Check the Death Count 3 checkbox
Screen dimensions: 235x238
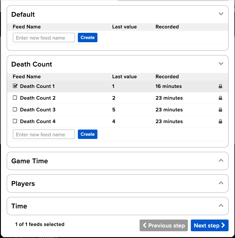coord(15,110)
